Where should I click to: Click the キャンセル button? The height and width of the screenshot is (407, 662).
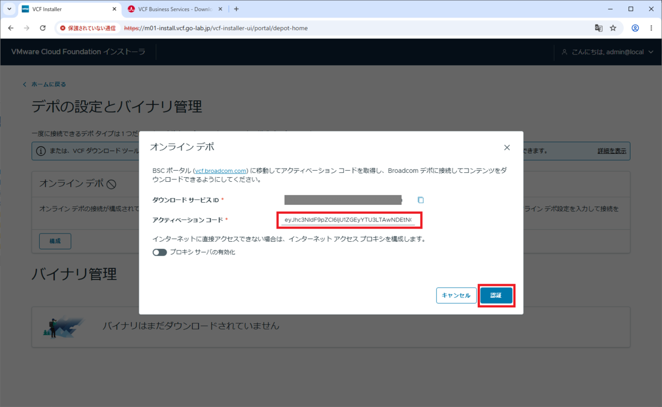tap(456, 295)
